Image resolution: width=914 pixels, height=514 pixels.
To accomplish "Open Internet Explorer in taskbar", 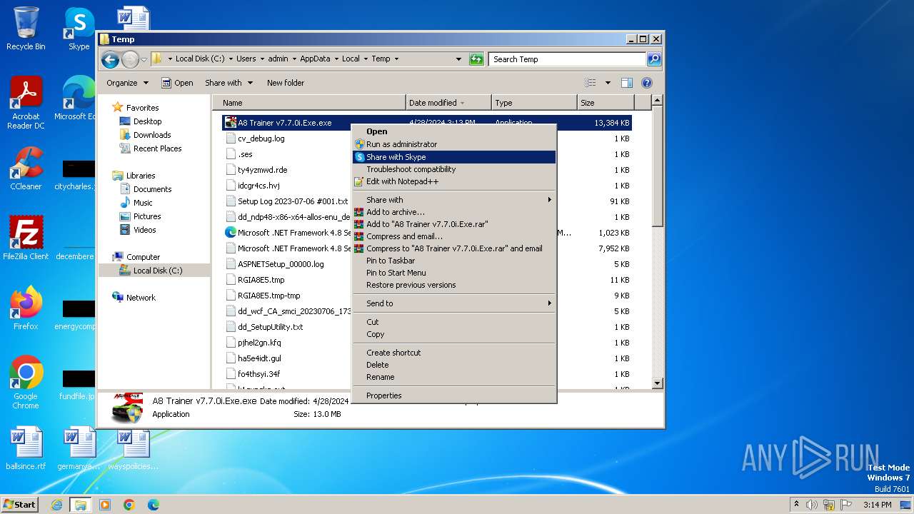I will 56,505.
